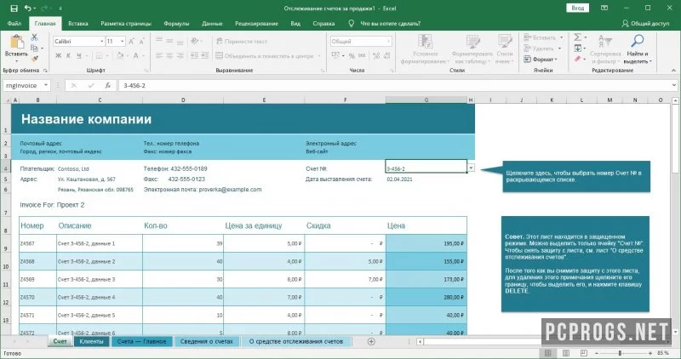681x359 pixels.
Task: Click the Orientation text angle icon
Action: point(195,41)
